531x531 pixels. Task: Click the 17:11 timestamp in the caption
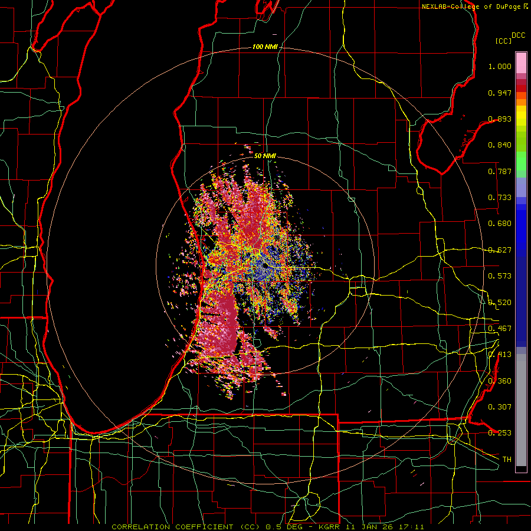(411, 527)
